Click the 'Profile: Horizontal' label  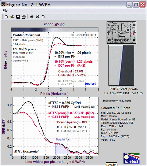(x=26, y=35)
